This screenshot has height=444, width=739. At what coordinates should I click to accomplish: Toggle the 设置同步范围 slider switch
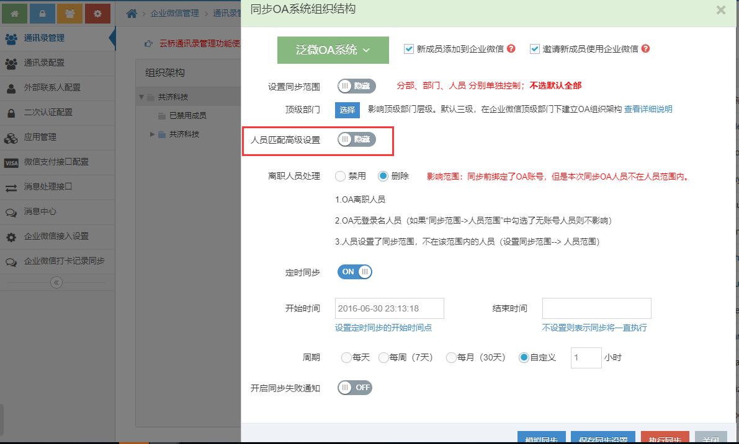click(x=357, y=86)
